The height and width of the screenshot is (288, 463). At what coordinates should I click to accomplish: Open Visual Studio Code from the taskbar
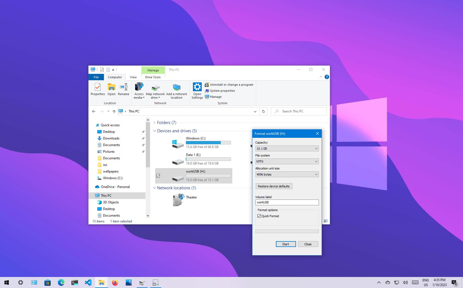click(x=88, y=282)
